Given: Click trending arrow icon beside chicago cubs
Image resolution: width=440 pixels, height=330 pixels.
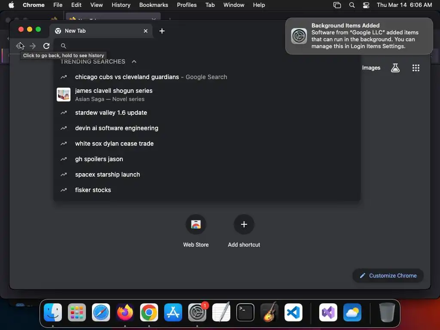Looking at the screenshot, I should tap(64, 77).
